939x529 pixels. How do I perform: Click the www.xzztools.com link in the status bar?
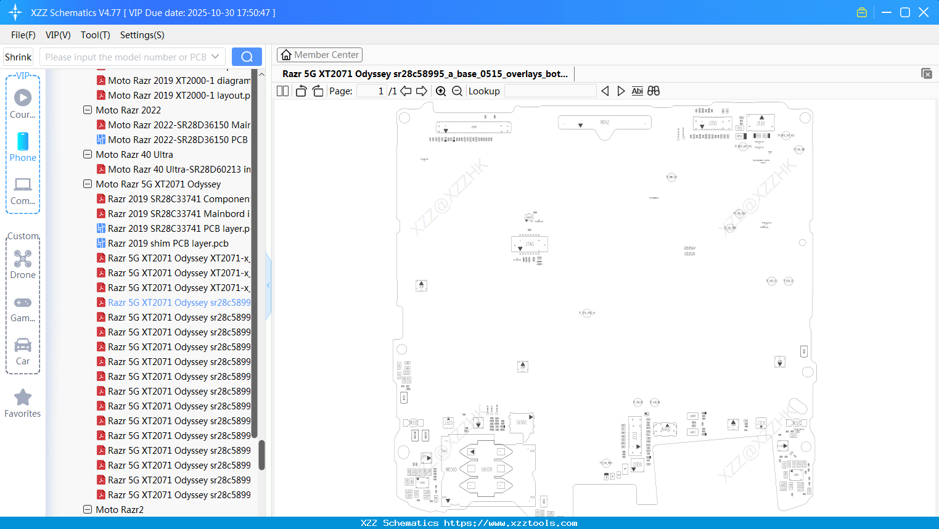[x=511, y=523]
